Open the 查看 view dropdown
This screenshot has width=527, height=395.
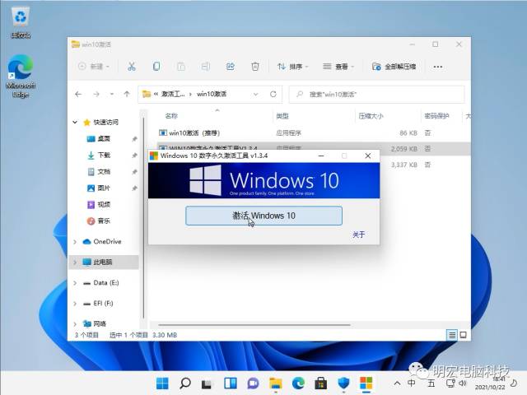coord(338,67)
